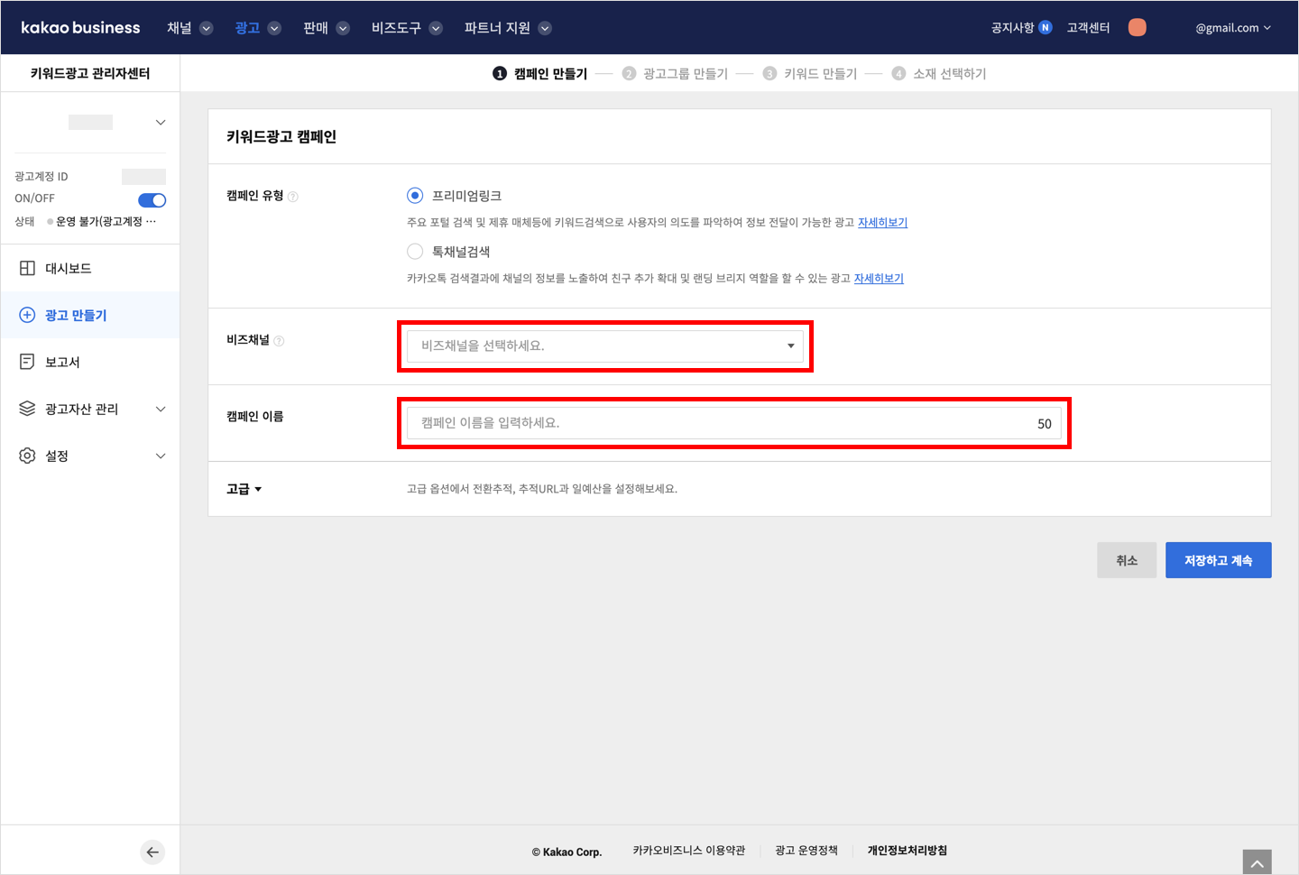Open 고객센터 help center
This screenshot has height=875, width=1299.
coord(1088,28)
